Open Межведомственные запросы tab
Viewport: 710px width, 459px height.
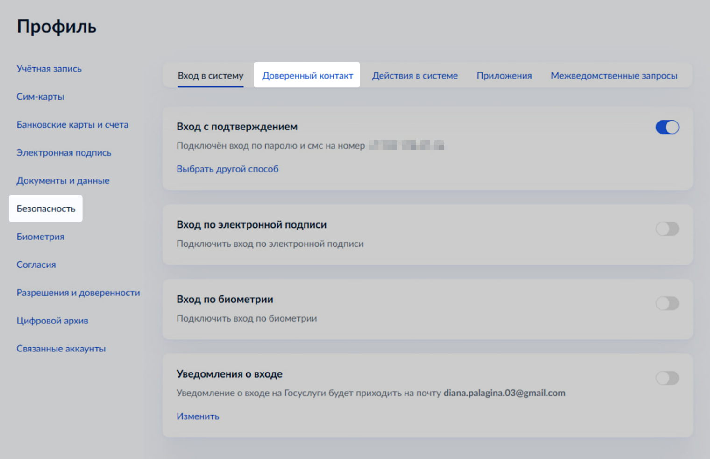click(614, 76)
